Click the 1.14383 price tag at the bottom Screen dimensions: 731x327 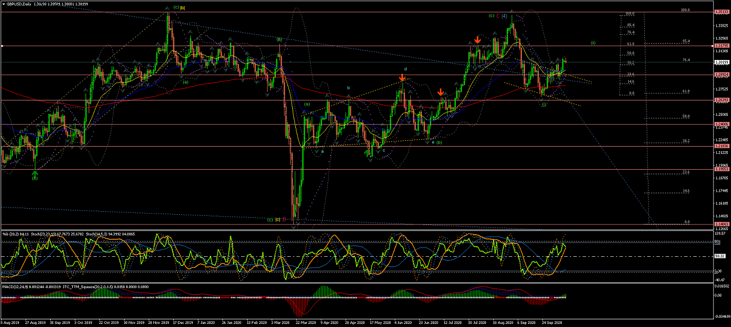721,224
